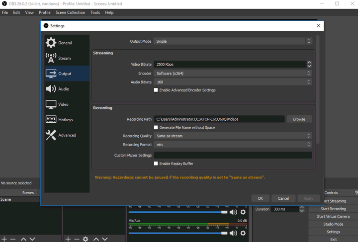Open the Tools menu
Screen dimensions: 358x242
click(95, 12)
